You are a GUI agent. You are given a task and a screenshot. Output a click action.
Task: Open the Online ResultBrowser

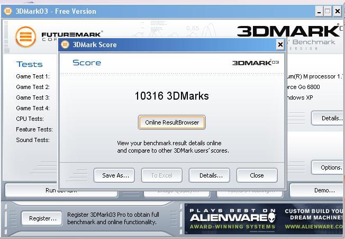(172, 122)
